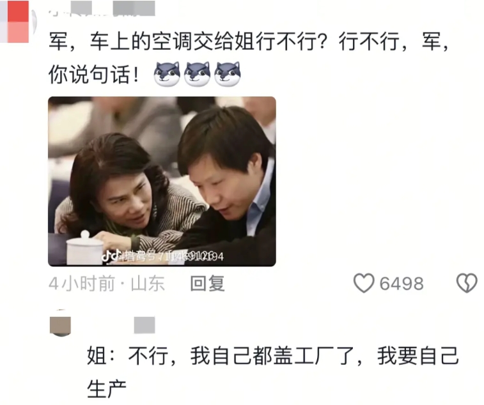Open the top commenter's blurred username
Screen dimensions: 484x405
tap(102, 8)
